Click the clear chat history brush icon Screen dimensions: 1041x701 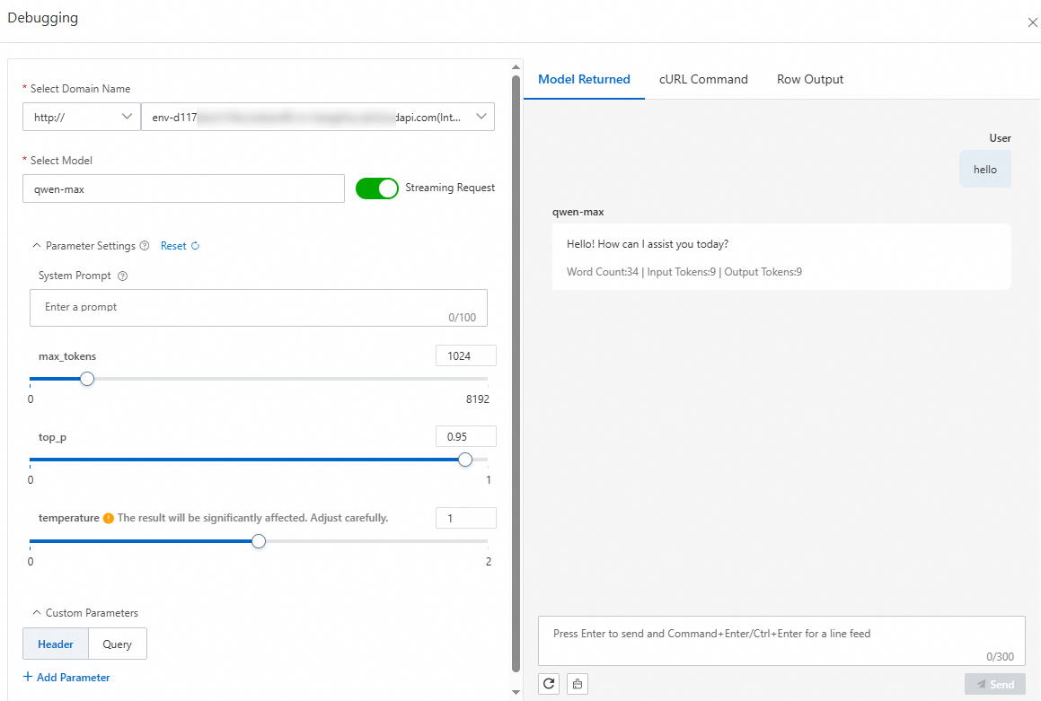click(x=578, y=683)
